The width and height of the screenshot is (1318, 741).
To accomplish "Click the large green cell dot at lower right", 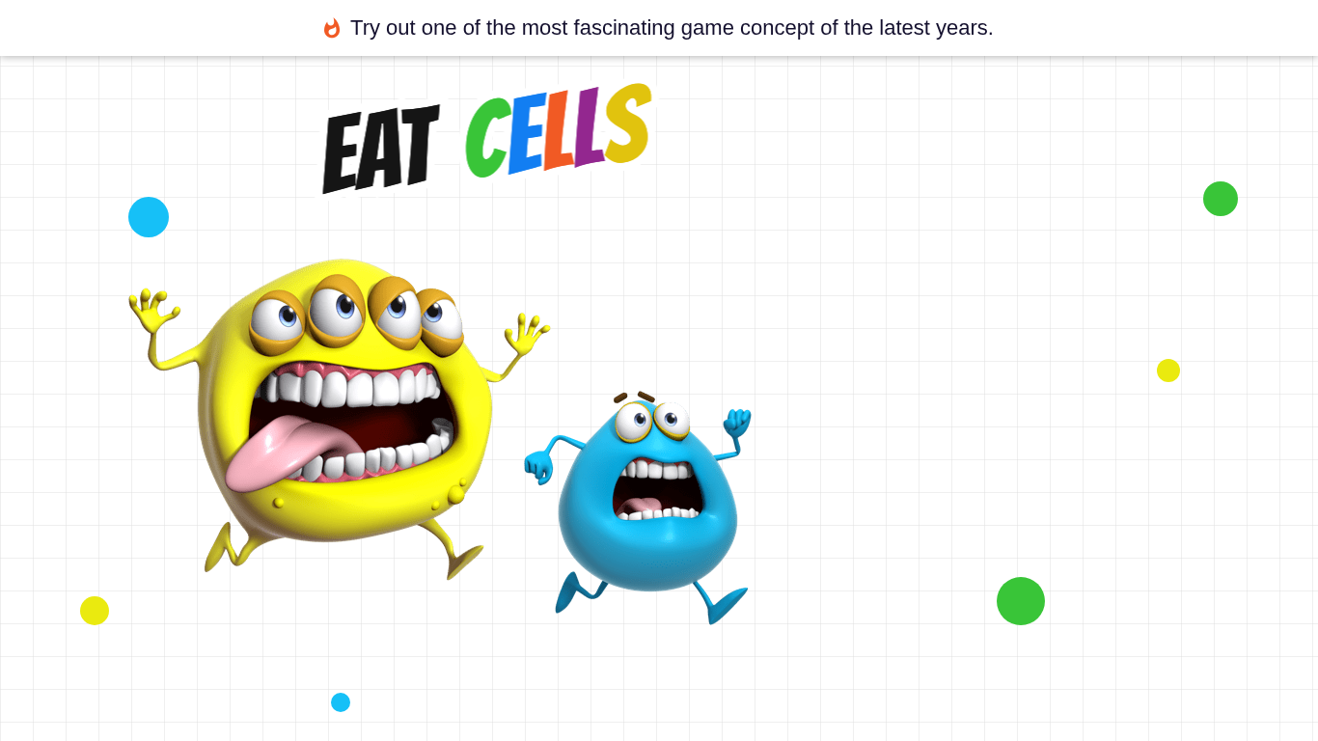I will pos(1021,601).
